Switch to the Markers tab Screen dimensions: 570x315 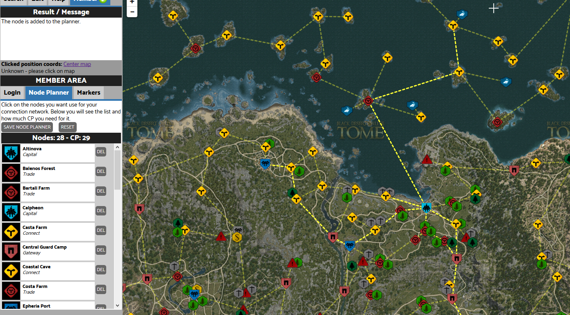coord(89,93)
